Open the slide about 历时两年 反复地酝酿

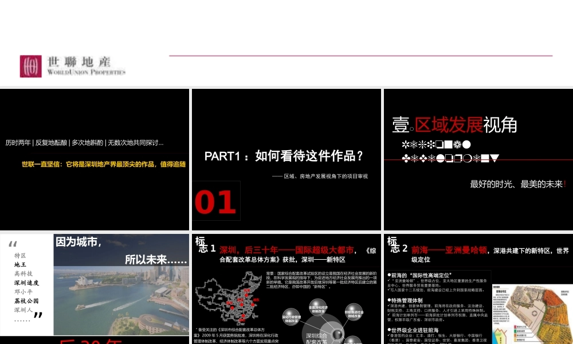[95, 159]
